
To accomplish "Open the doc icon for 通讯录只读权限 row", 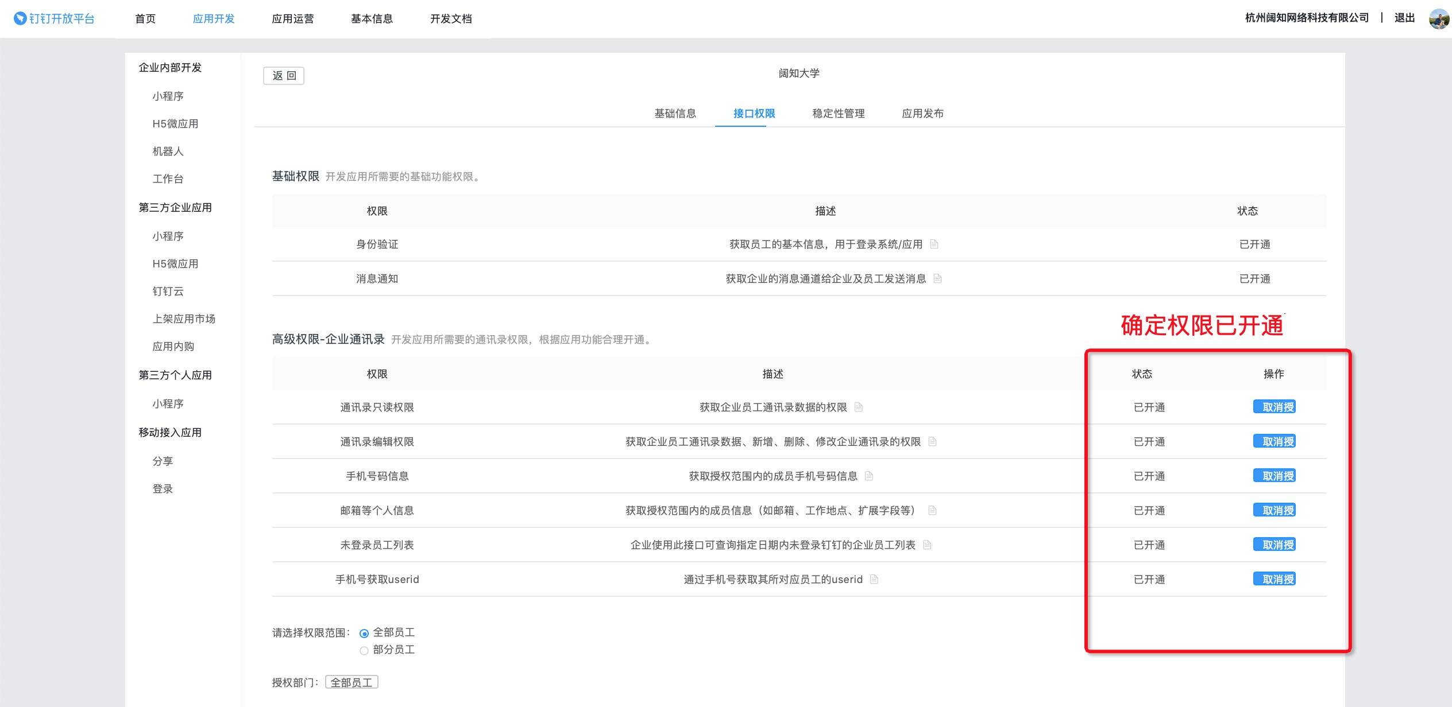I will (x=859, y=407).
